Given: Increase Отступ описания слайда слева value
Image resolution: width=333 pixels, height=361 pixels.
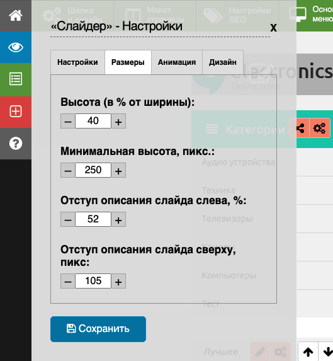Looking at the screenshot, I should (118, 219).
